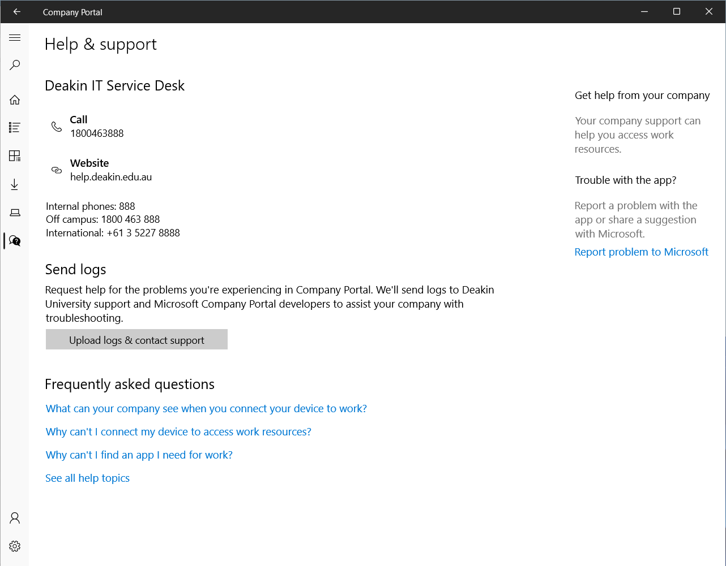The width and height of the screenshot is (726, 566).
Task: Maximize the Company Portal window
Action: click(676, 12)
